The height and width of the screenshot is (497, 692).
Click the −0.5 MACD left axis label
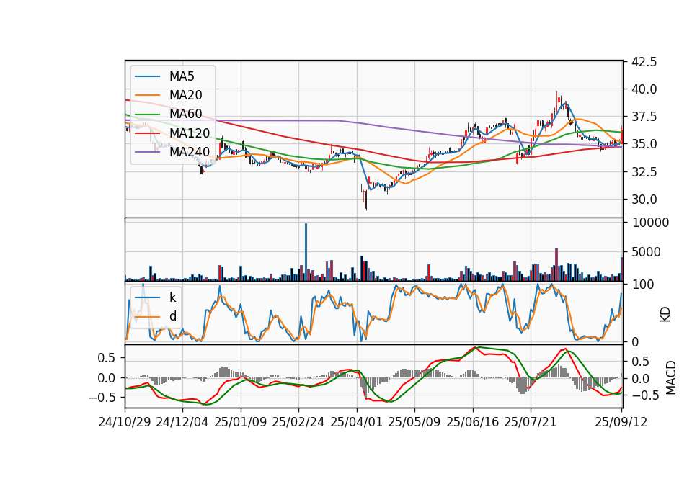tap(102, 398)
